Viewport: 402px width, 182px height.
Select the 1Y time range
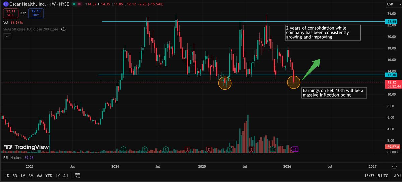[58, 175]
